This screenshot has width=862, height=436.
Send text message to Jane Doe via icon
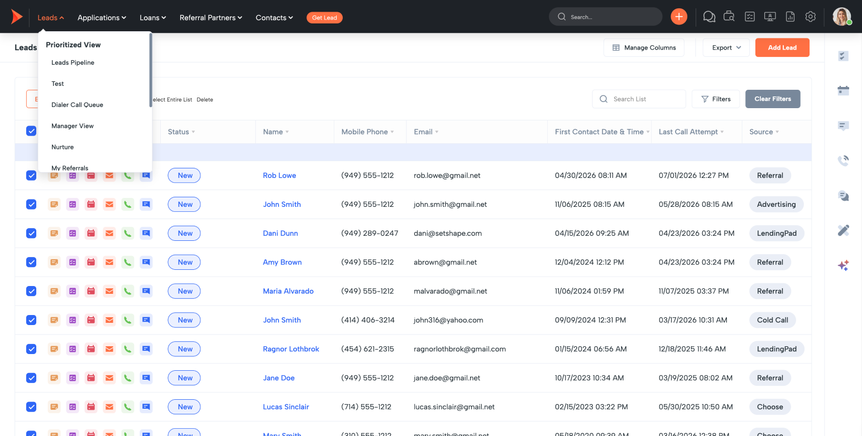(146, 378)
